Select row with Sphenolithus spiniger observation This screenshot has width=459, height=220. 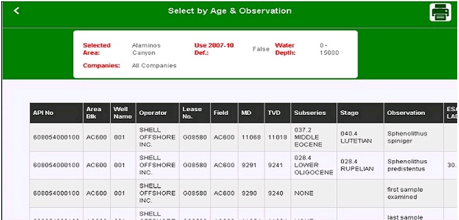tap(243, 137)
